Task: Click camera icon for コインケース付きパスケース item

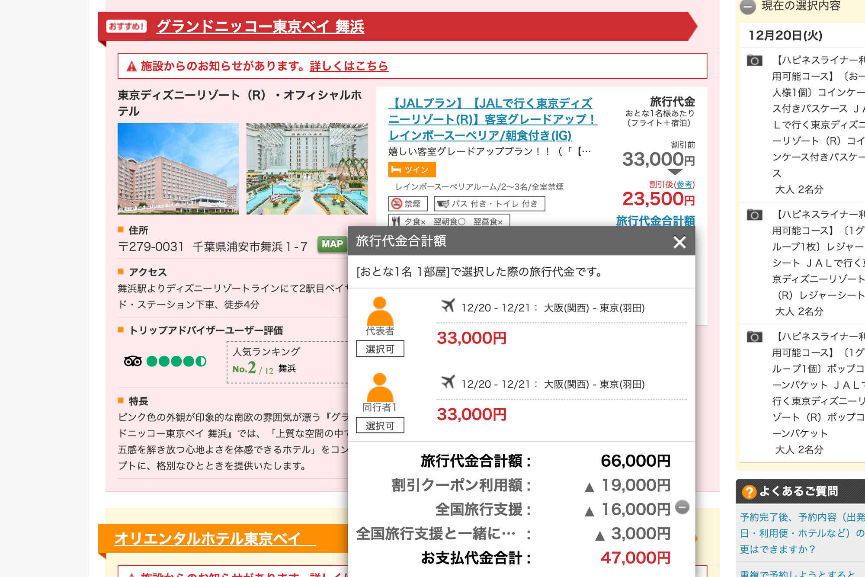Action: pyautogui.click(x=755, y=61)
